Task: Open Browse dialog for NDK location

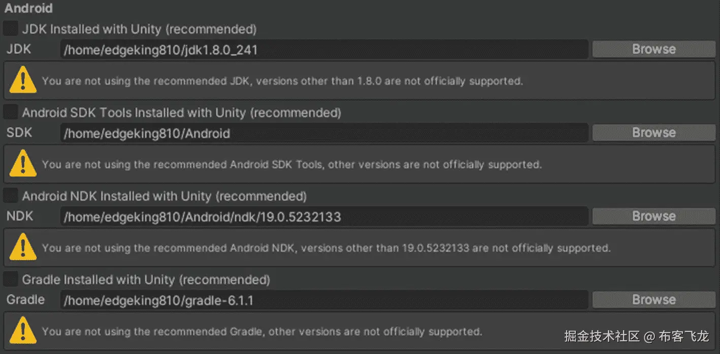Action: 653,216
